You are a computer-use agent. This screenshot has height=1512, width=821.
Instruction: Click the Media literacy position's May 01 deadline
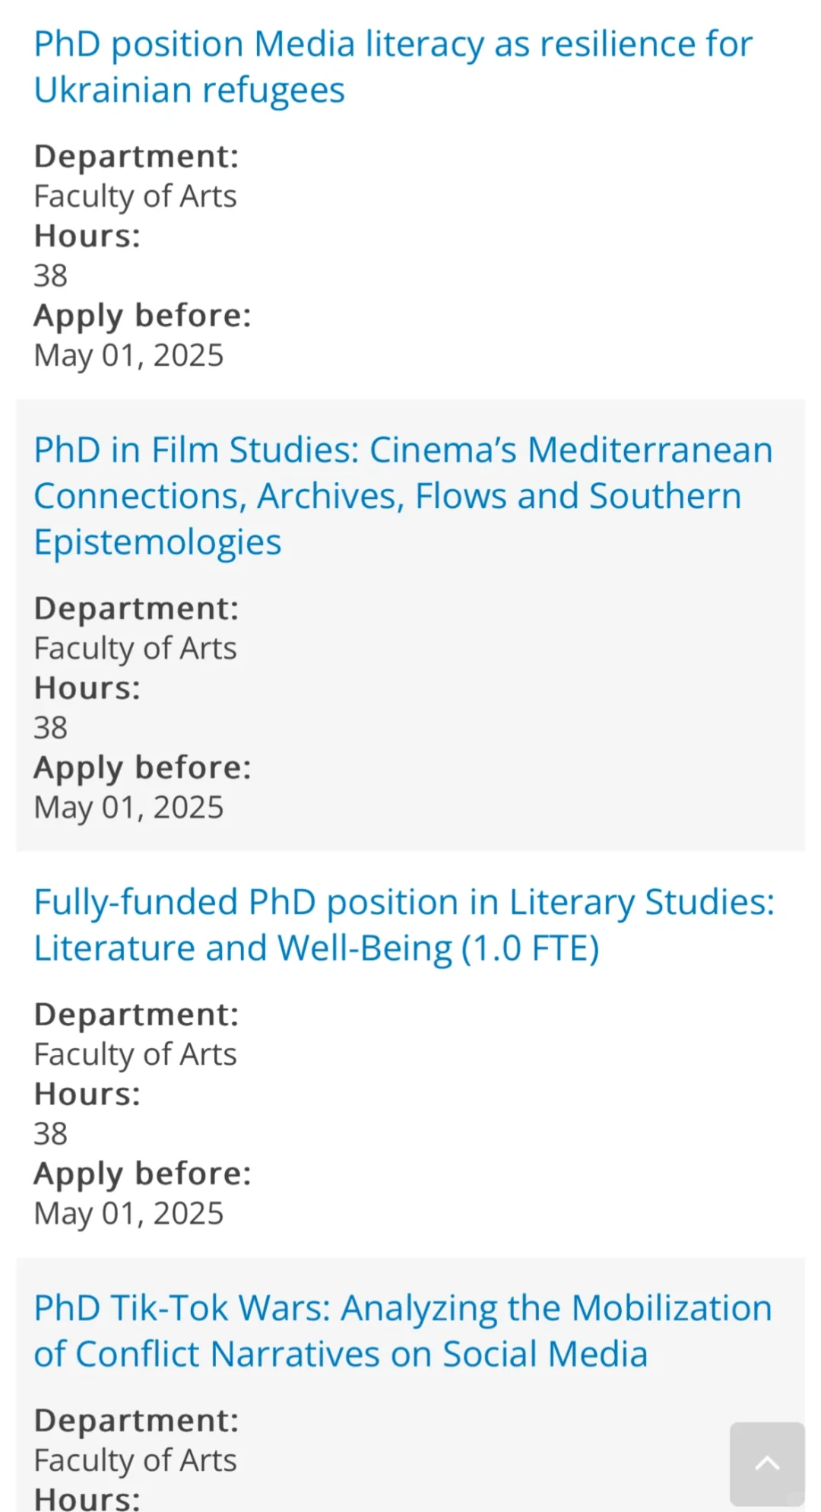pyautogui.click(x=128, y=355)
